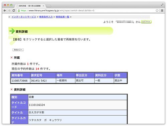Viewport: 167px width, 126px height.
Task: Open the インターネットサービス breadcrumb link
Action: coord(24,17)
